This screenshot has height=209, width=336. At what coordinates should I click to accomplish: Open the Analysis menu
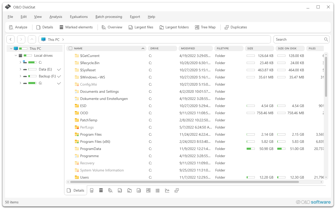coord(56,17)
